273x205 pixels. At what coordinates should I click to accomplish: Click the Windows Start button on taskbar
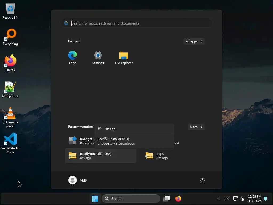(95, 199)
